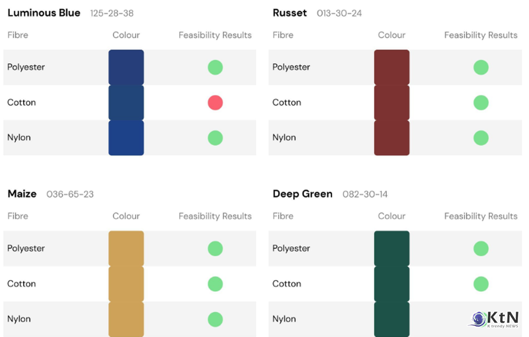The height and width of the screenshot is (337, 529).
Task: Click the Cotton row label under Deep Green
Action: pyautogui.click(x=287, y=284)
